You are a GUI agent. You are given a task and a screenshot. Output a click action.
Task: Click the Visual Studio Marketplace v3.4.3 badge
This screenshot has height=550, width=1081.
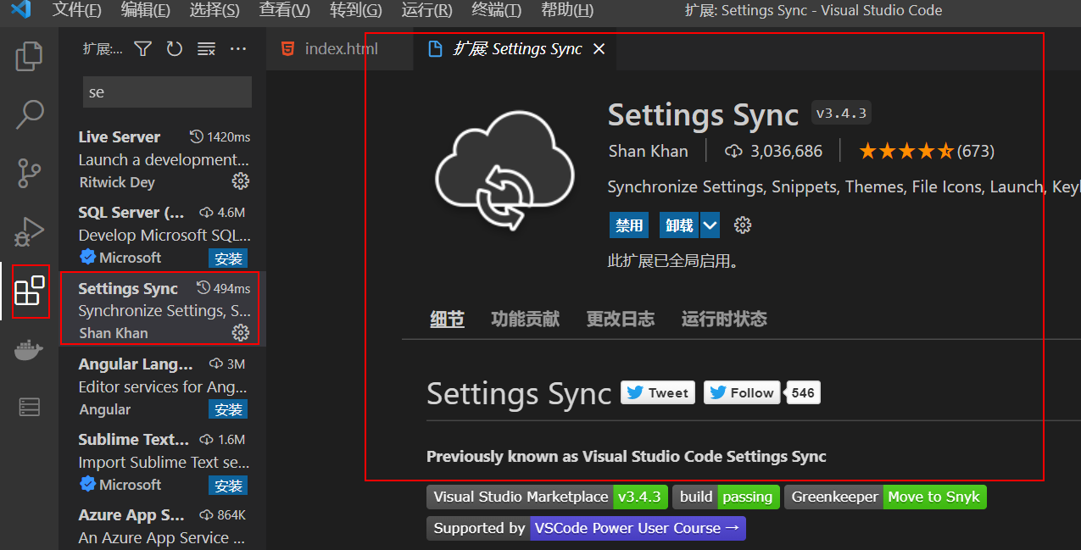click(x=548, y=497)
